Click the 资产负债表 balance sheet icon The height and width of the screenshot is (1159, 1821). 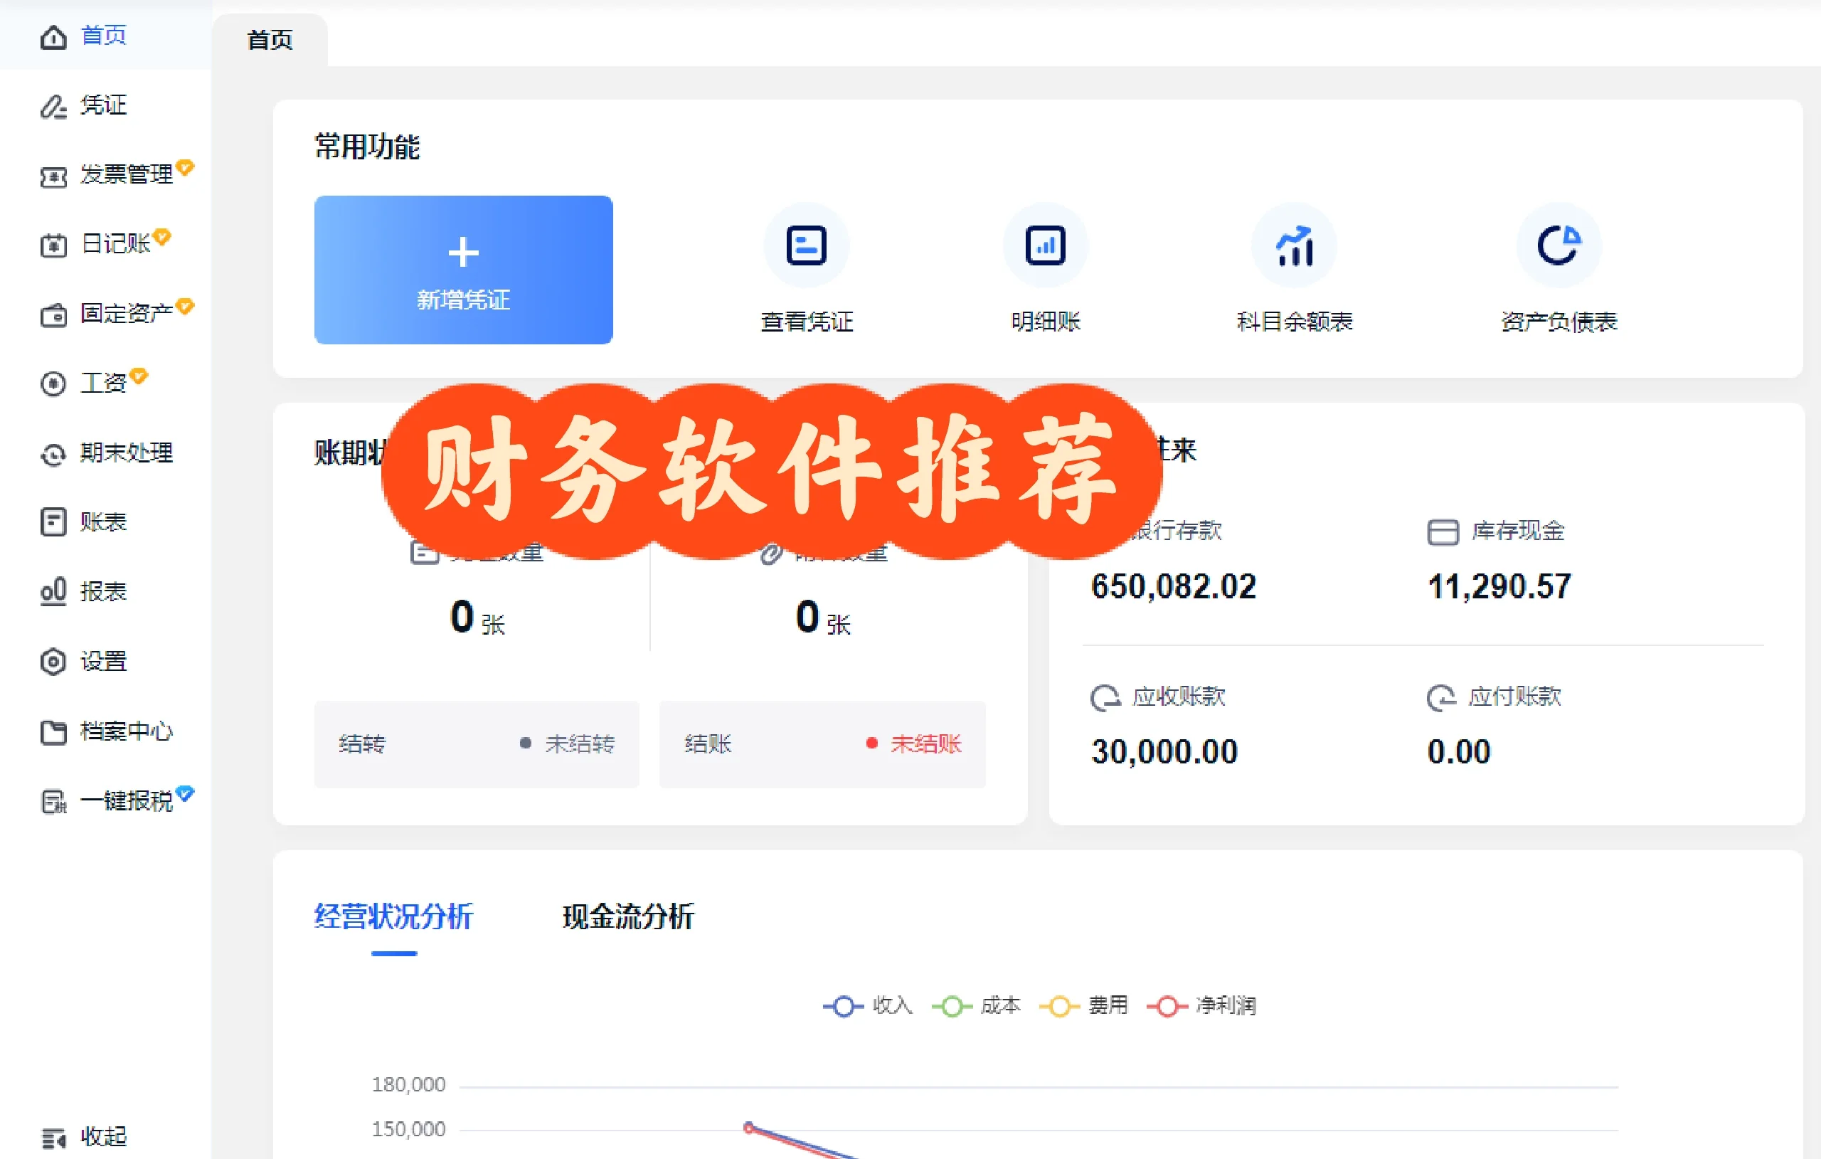tap(1559, 246)
